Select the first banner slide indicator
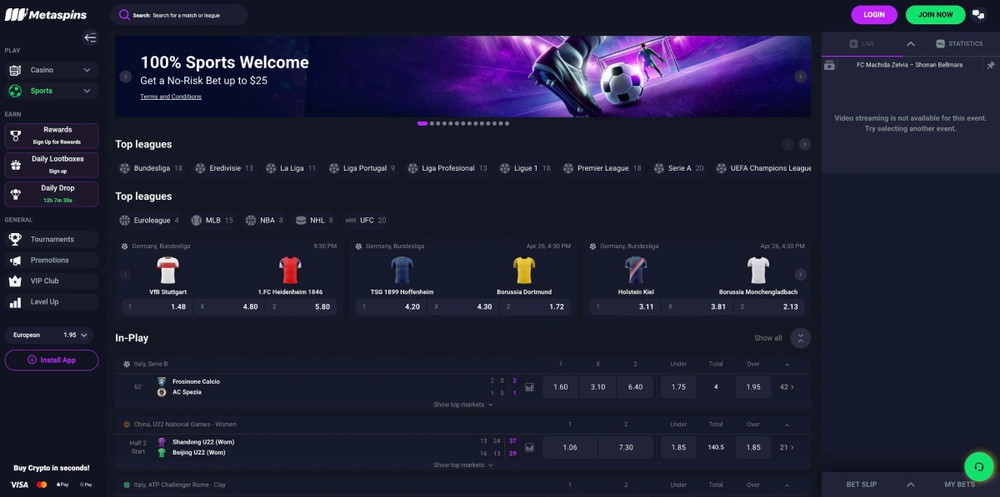1000x497 pixels. 422,123
